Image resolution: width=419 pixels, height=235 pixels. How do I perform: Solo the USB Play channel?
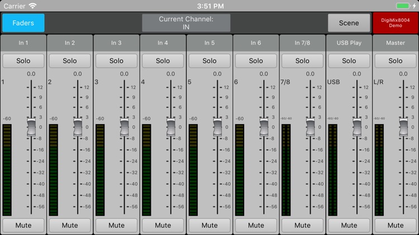(x=349, y=61)
